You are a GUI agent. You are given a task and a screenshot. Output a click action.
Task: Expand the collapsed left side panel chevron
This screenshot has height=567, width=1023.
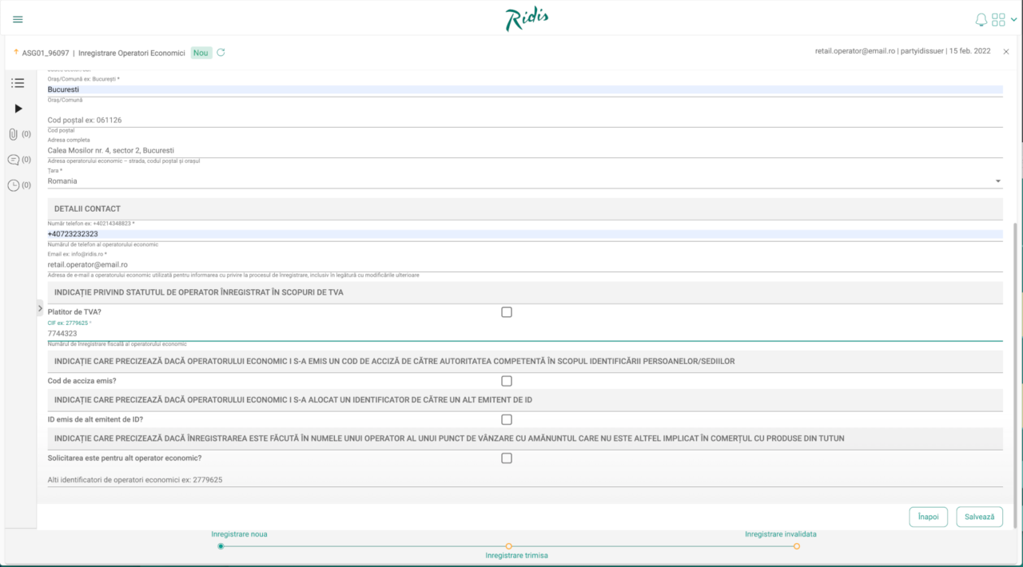(40, 308)
